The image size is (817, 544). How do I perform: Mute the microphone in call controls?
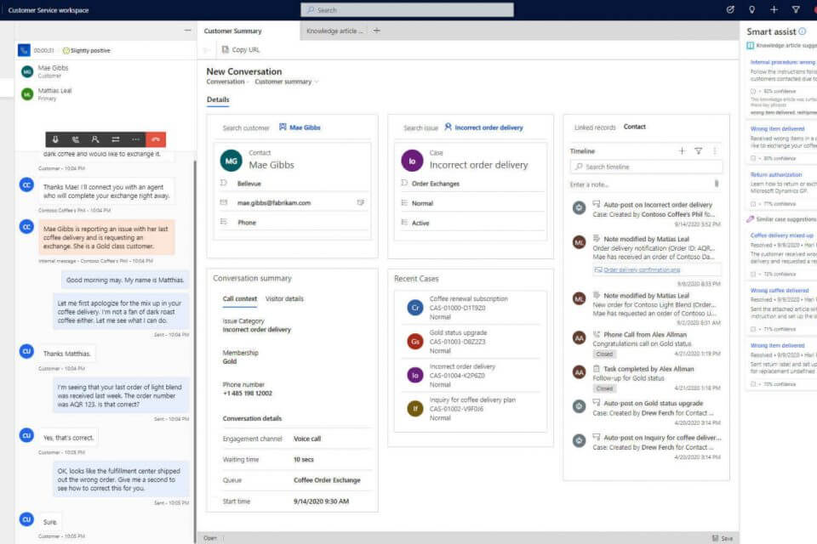click(x=55, y=139)
